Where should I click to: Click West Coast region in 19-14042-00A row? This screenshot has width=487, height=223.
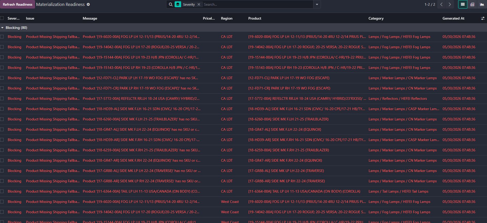pyautogui.click(x=230, y=212)
